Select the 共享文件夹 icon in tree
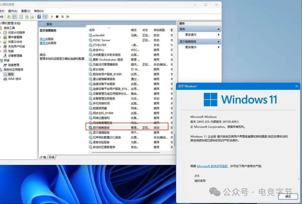 pyautogui.click(x=5, y=42)
